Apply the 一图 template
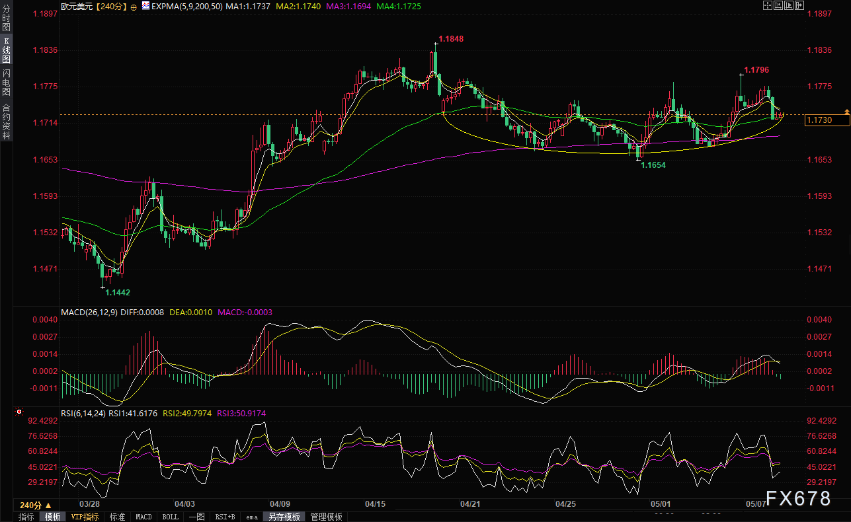This screenshot has width=851, height=522. tap(196, 517)
